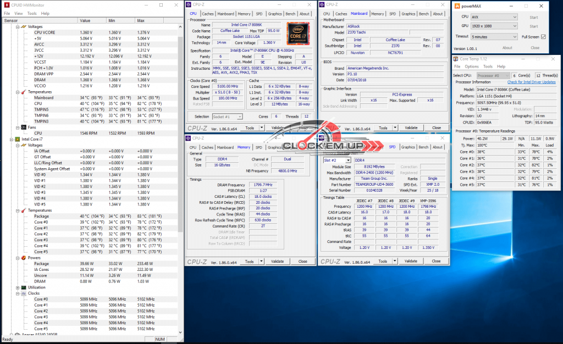The height and width of the screenshot is (344, 563).
Task: Expand the Utilization tree node
Action: [18, 287]
